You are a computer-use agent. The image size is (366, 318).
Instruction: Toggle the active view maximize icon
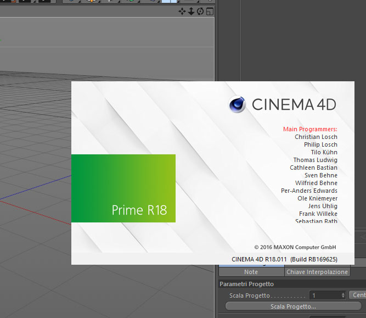tap(209, 11)
